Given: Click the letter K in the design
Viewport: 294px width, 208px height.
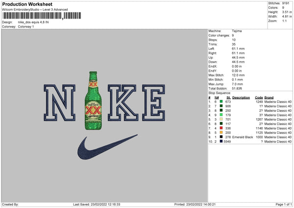Looking at the screenshot, I should click(x=123, y=103).
